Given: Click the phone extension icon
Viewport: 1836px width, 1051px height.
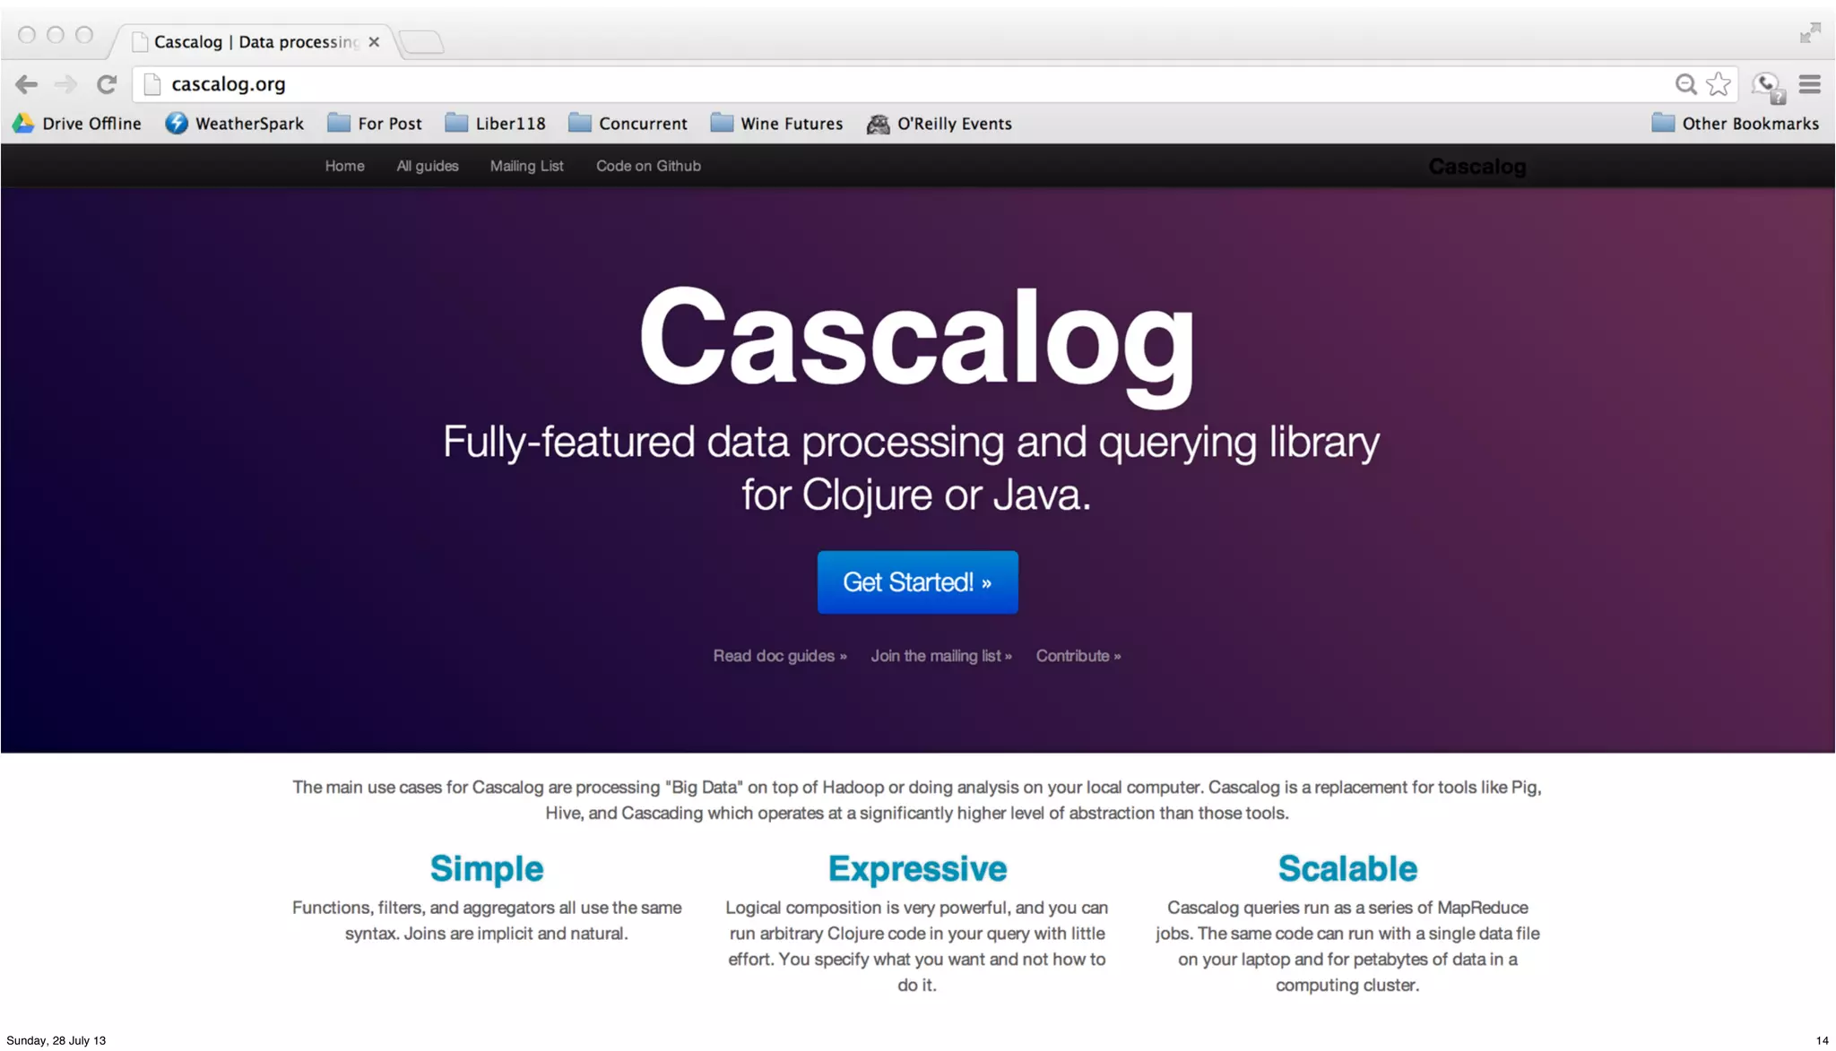Looking at the screenshot, I should pyautogui.click(x=1767, y=86).
